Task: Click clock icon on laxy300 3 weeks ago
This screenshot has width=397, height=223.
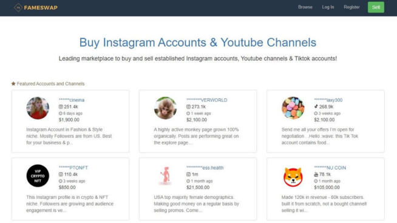Action: coord(316,113)
